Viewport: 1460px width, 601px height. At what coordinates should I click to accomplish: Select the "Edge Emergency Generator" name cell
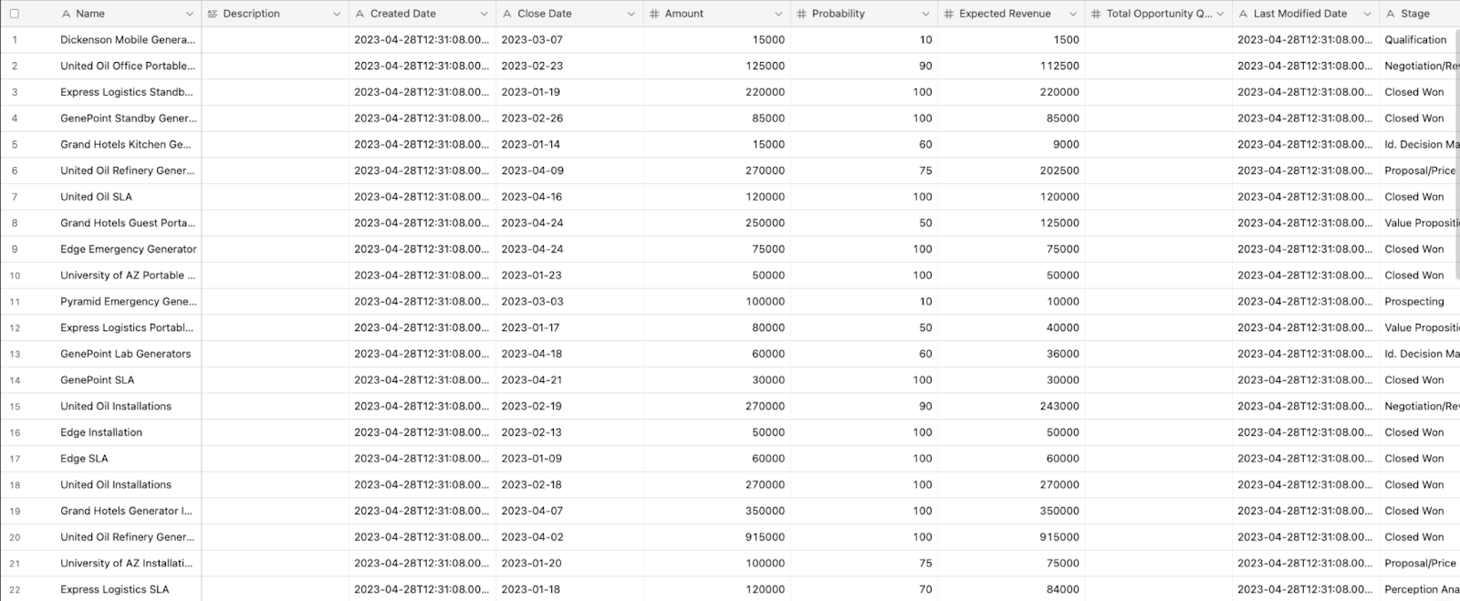click(x=129, y=249)
